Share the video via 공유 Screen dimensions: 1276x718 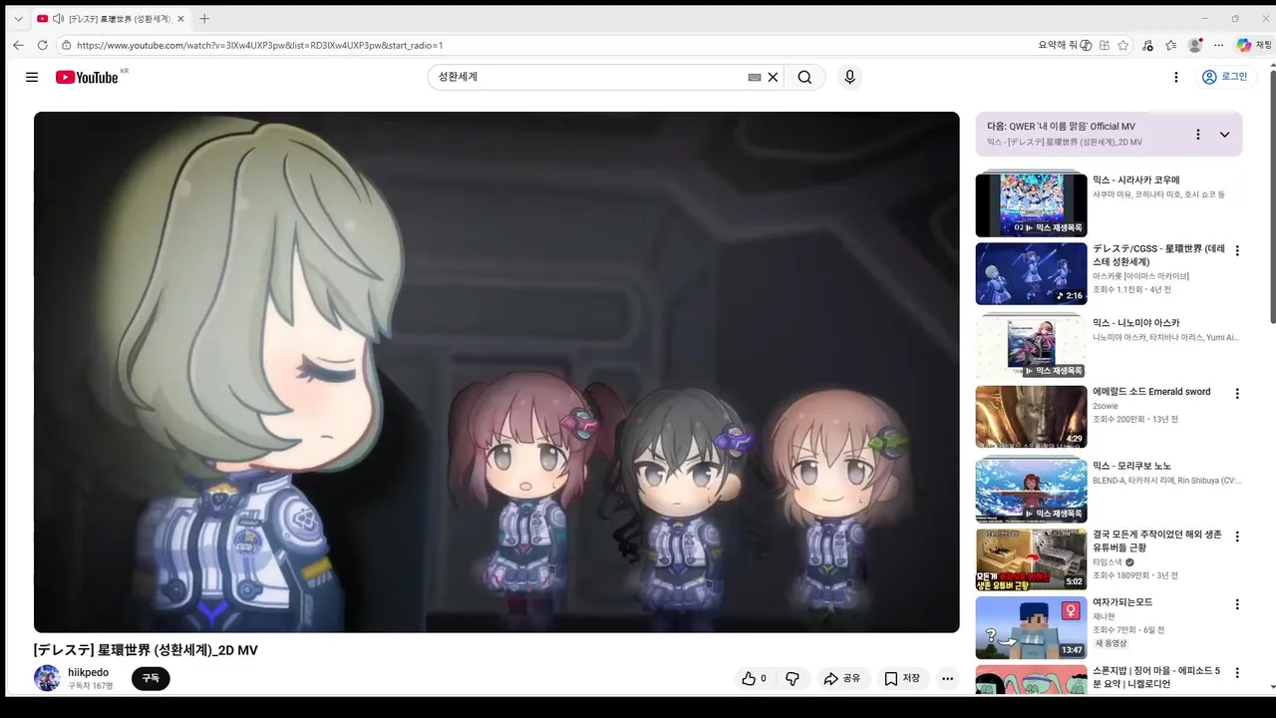[x=841, y=678]
